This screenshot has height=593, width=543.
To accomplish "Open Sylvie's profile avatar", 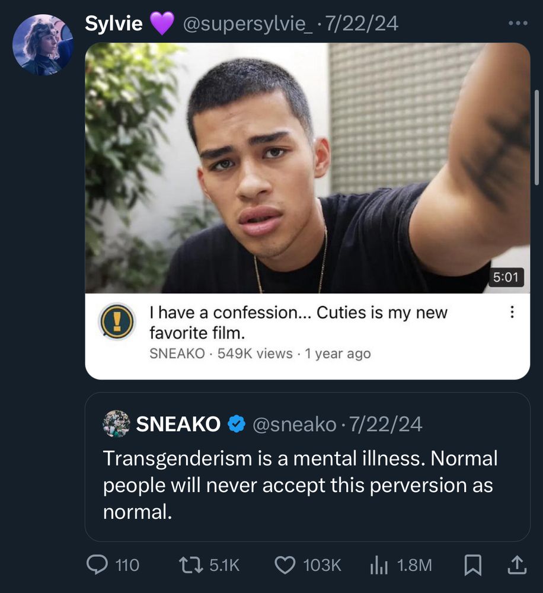I will [43, 44].
